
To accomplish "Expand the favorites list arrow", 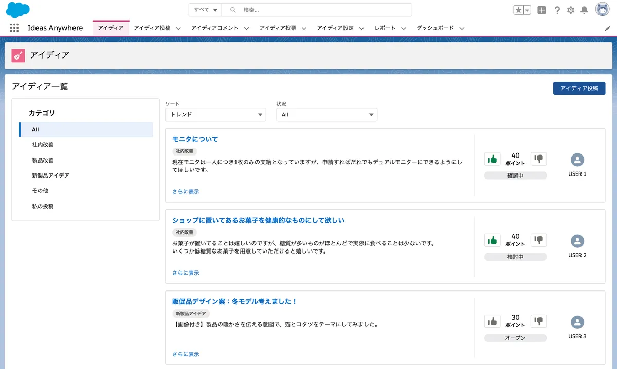I will pos(527,10).
